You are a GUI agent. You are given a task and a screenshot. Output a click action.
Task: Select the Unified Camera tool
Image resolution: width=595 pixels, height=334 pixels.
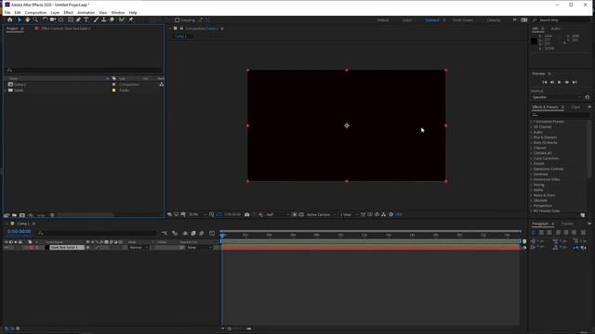(x=53, y=19)
